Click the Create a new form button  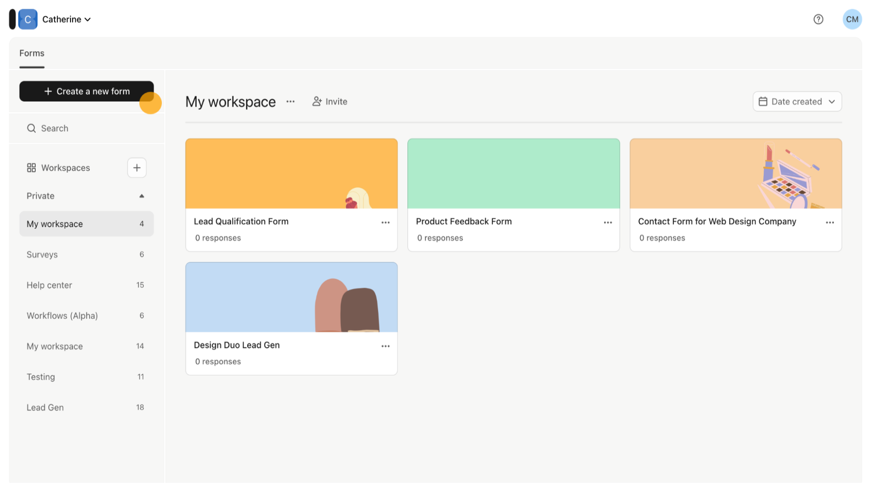pyautogui.click(x=86, y=91)
